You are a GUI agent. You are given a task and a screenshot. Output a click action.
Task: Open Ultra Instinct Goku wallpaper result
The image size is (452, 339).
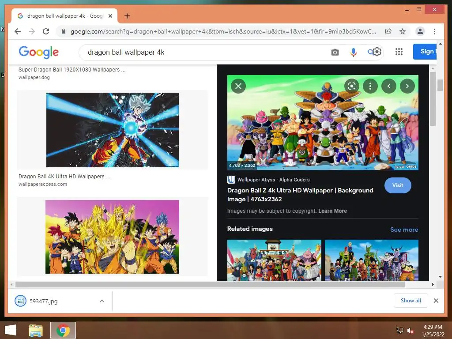click(113, 130)
